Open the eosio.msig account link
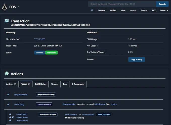This screenshot has width=171, height=125. tap(19, 104)
